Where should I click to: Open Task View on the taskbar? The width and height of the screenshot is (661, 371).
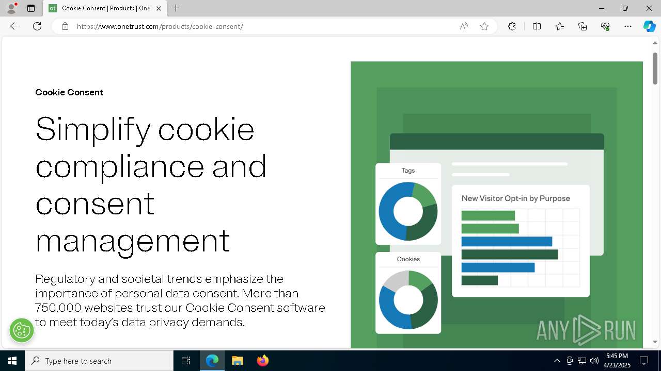click(x=186, y=361)
